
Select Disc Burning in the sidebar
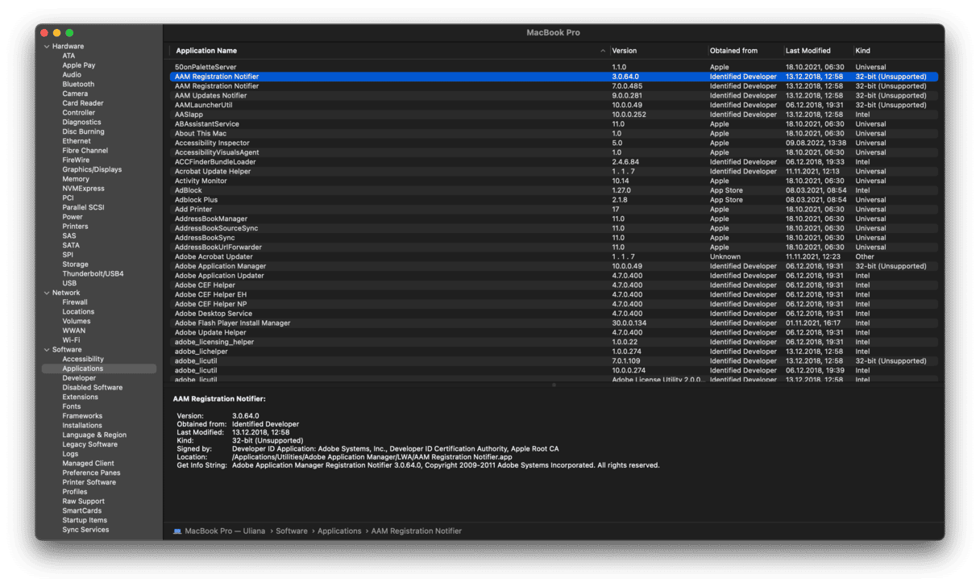[x=83, y=131]
